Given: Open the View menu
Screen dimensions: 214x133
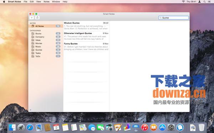Looking at the screenshot, I should [x=39, y=2].
